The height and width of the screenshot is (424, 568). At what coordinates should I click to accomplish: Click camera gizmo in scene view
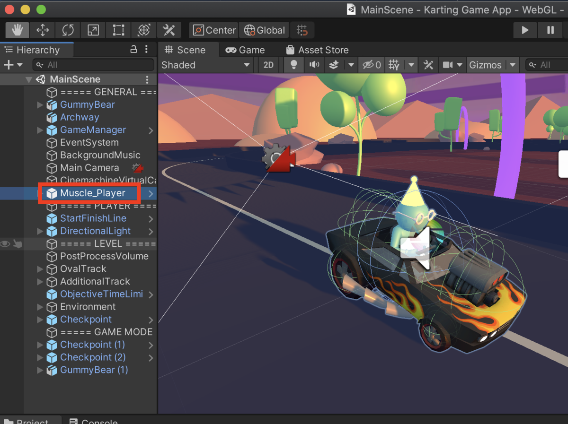pyautogui.click(x=279, y=158)
